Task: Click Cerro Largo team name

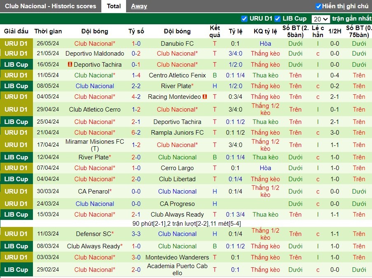Action: click(177, 168)
